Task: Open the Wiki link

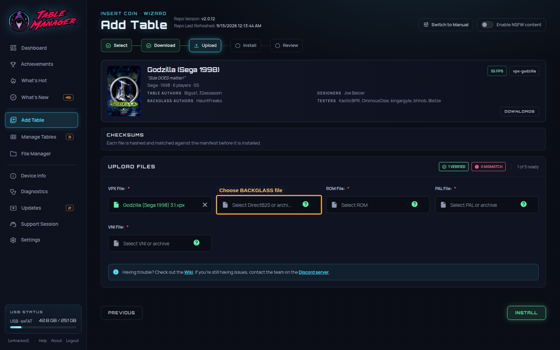Action: (x=189, y=272)
